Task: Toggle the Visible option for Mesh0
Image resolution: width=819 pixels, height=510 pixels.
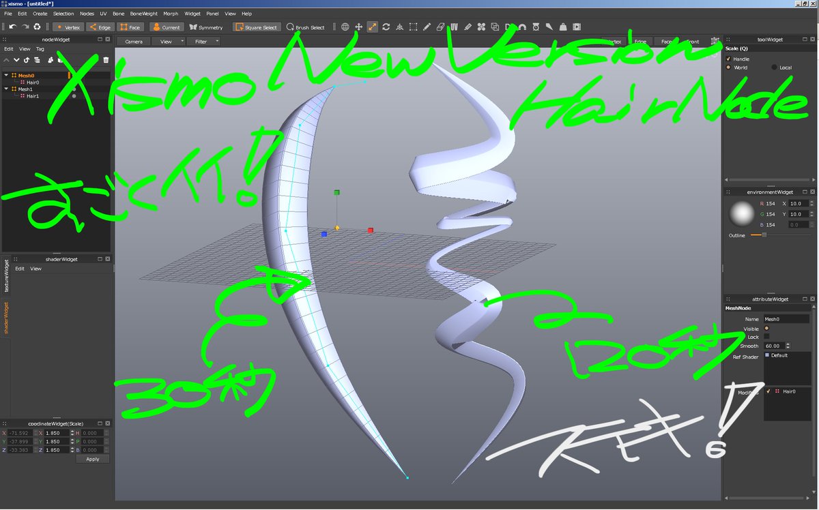Action: click(x=766, y=328)
